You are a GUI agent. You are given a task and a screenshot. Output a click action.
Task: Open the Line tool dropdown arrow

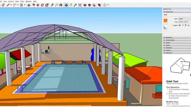pos(11,5)
